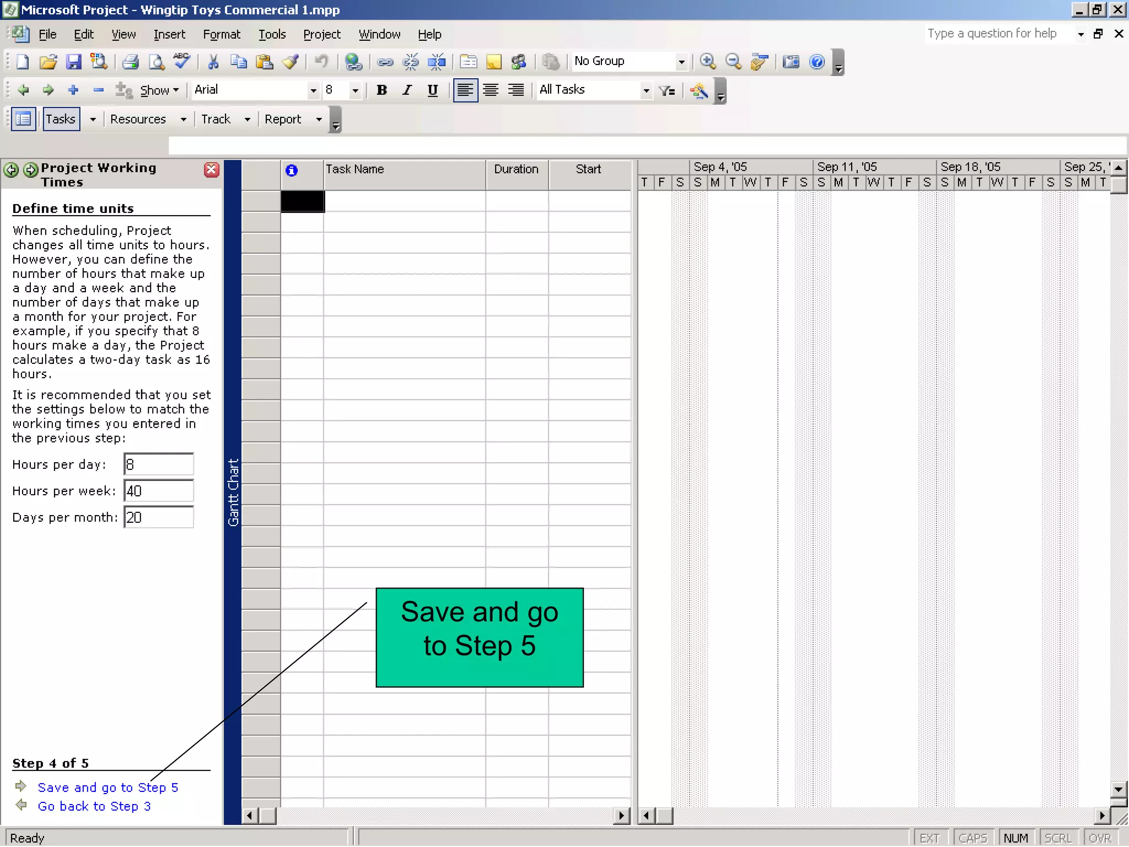Click the Hours per week input field

159,491
